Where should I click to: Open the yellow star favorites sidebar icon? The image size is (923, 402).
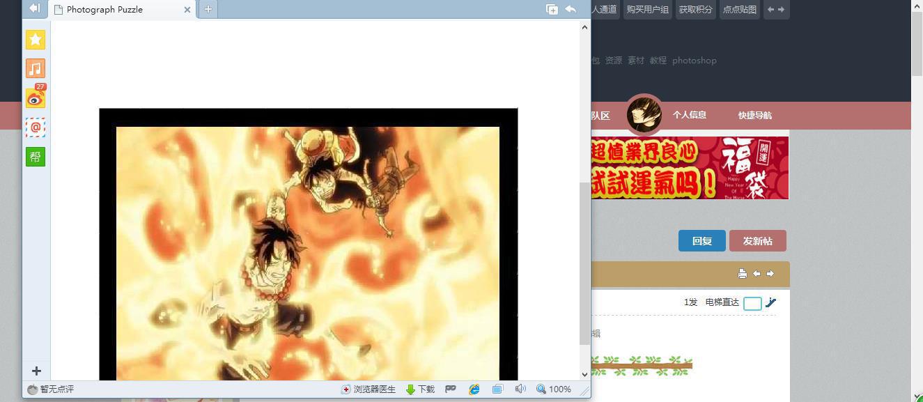pyautogui.click(x=36, y=40)
